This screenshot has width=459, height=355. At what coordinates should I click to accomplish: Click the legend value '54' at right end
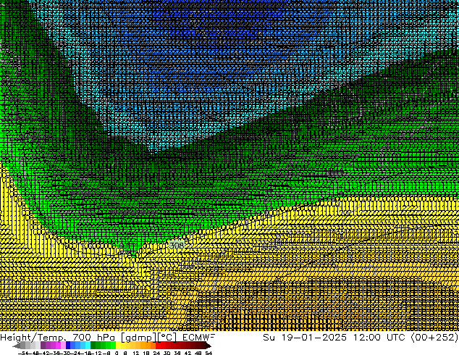tap(209, 353)
